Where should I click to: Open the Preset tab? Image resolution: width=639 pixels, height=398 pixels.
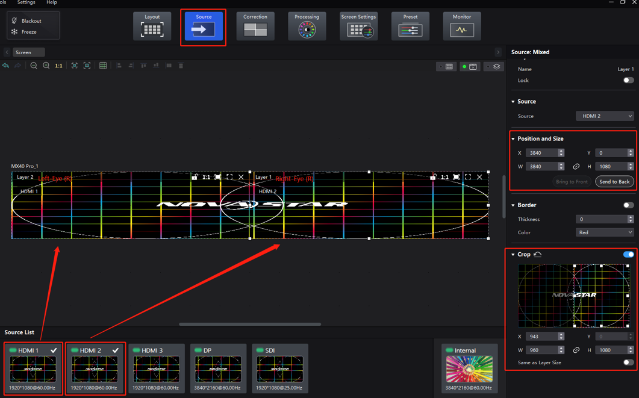(410, 26)
